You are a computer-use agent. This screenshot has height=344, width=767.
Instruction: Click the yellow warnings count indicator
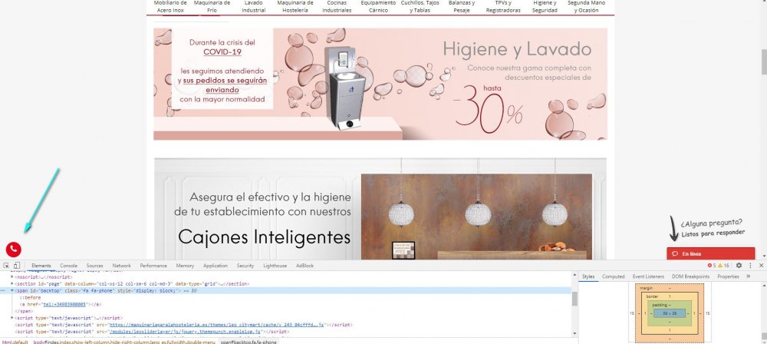(723, 265)
